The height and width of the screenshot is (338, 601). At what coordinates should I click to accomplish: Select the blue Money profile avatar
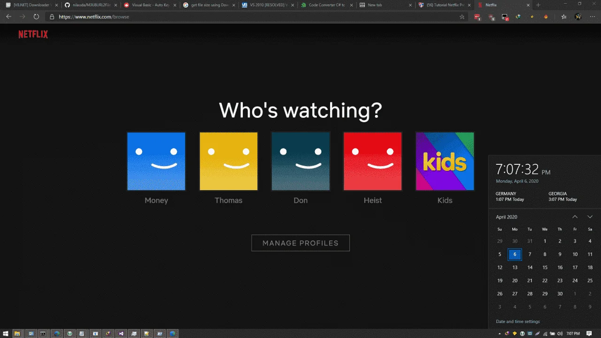tap(156, 161)
